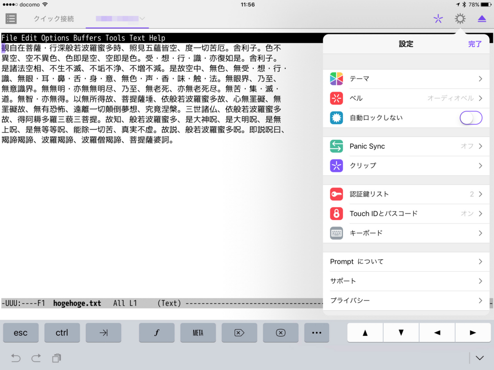Tap the キーボード keyboard icon
The height and width of the screenshot is (370, 494).
(336, 233)
